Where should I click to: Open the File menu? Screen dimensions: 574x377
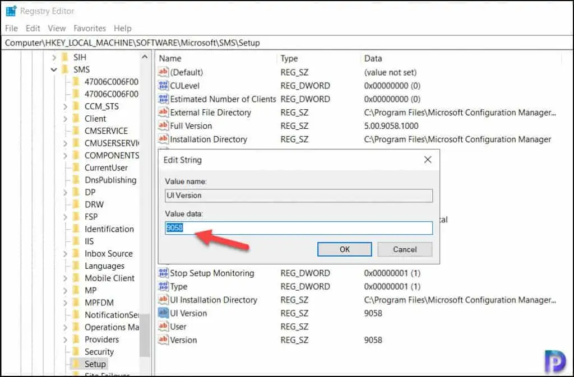pos(11,28)
